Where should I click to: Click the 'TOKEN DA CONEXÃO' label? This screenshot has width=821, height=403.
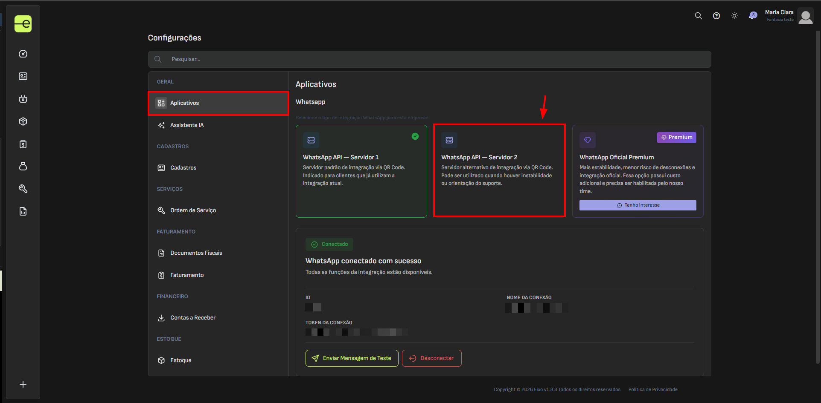click(329, 322)
